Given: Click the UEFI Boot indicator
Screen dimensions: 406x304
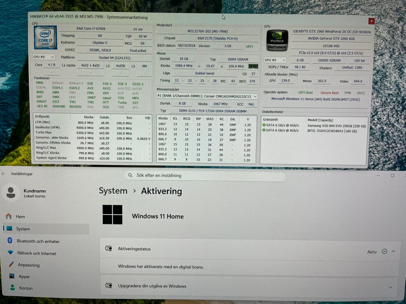Looking at the screenshot, I should (x=305, y=92).
